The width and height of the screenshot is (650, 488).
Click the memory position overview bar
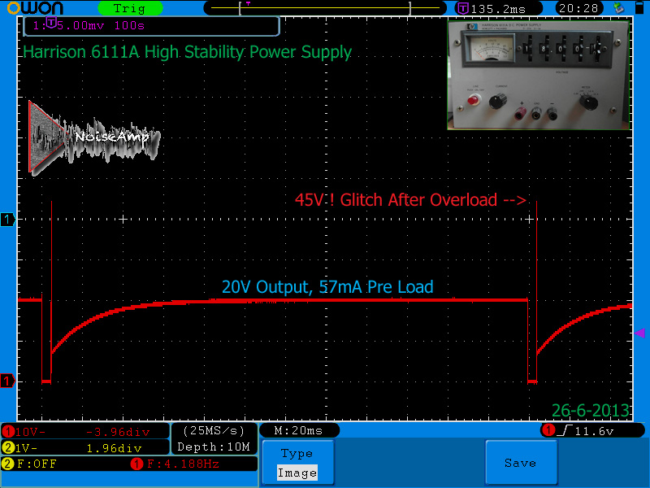point(326,8)
